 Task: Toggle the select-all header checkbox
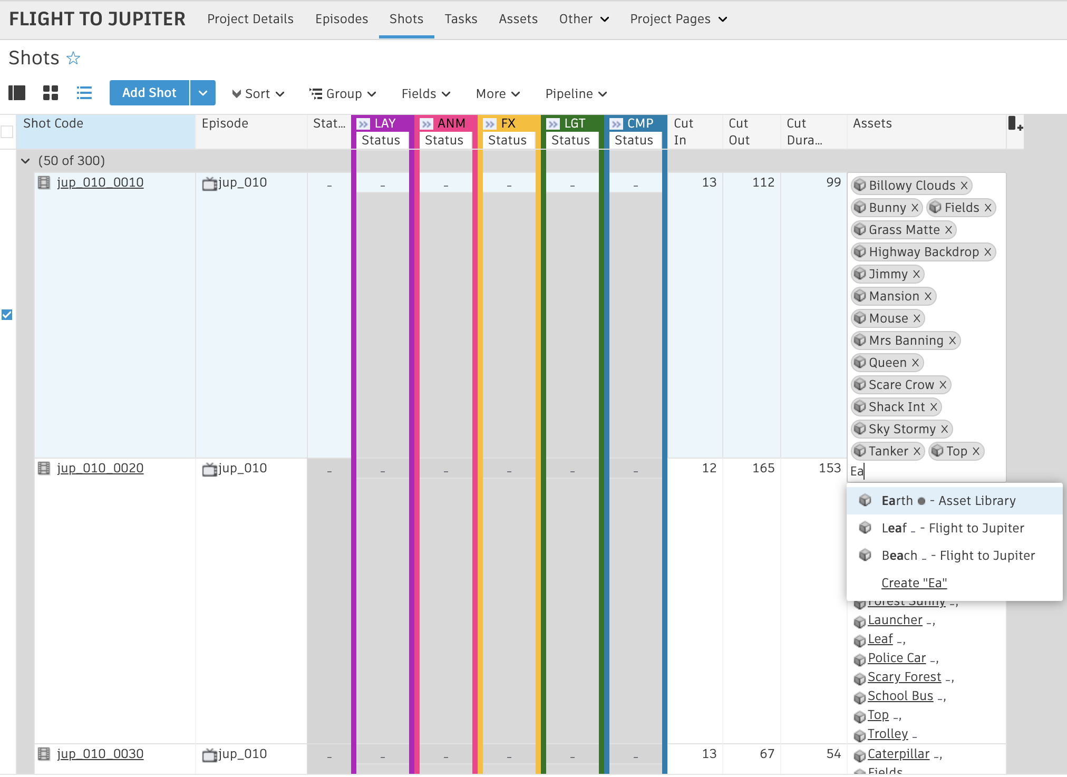7,132
